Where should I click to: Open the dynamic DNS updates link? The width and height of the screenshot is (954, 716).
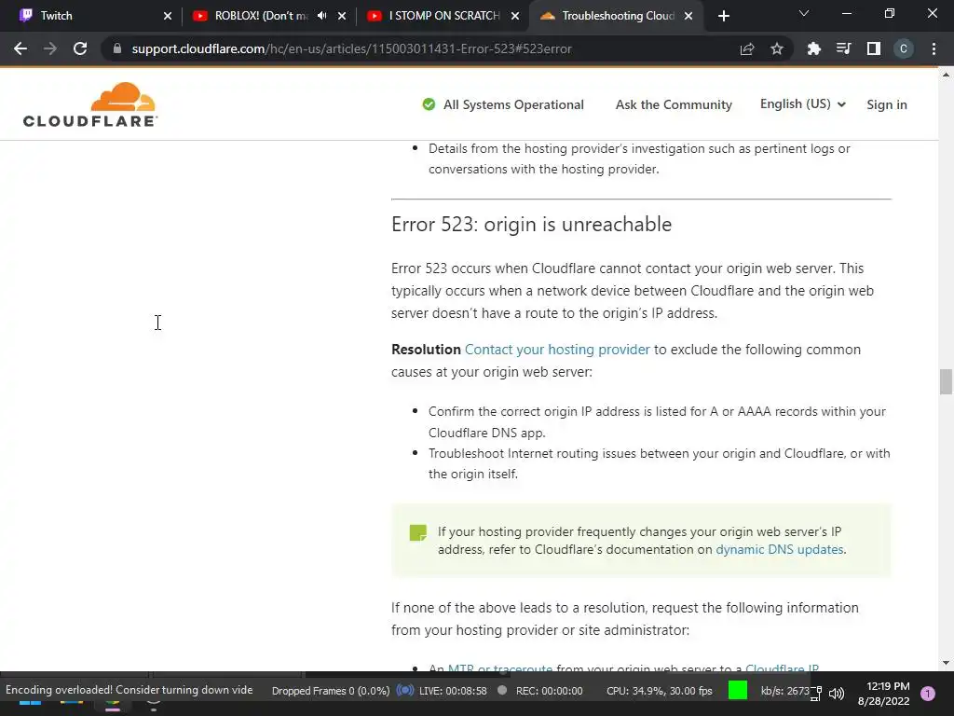(x=780, y=549)
